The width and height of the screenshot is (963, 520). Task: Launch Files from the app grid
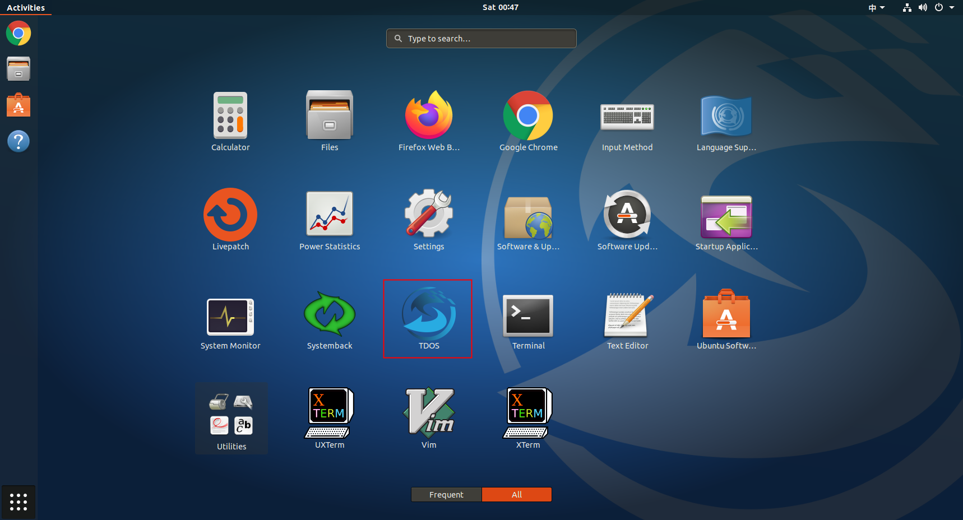coord(330,122)
